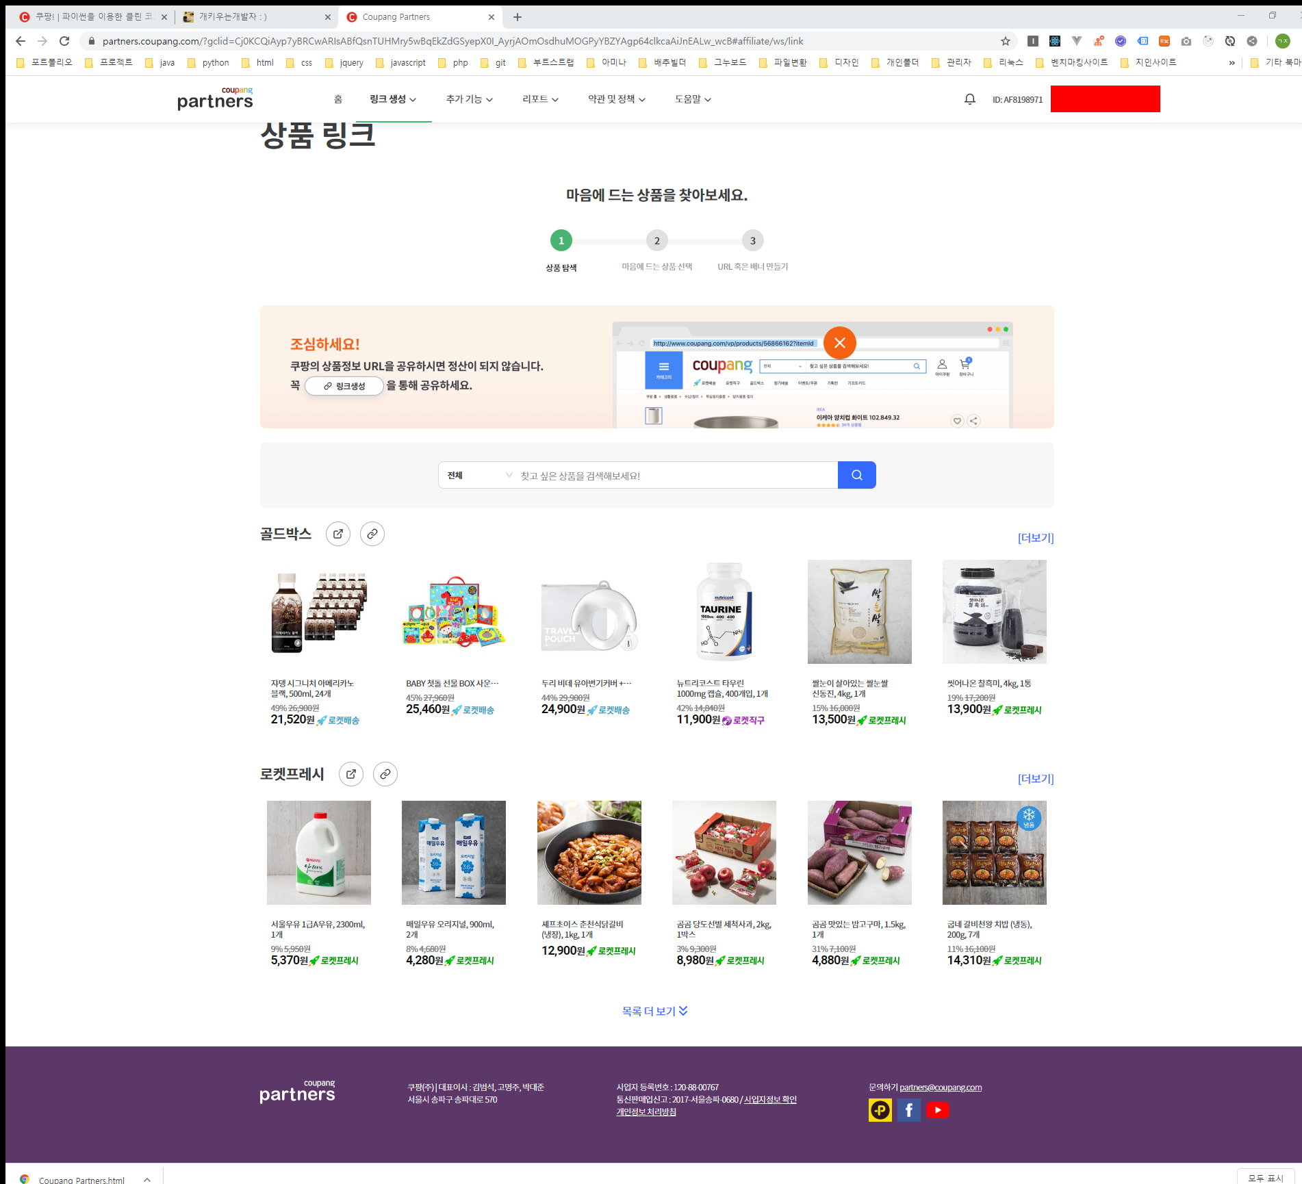Open the 개인정보 처리방침 link
1302x1184 pixels.
(x=646, y=1112)
